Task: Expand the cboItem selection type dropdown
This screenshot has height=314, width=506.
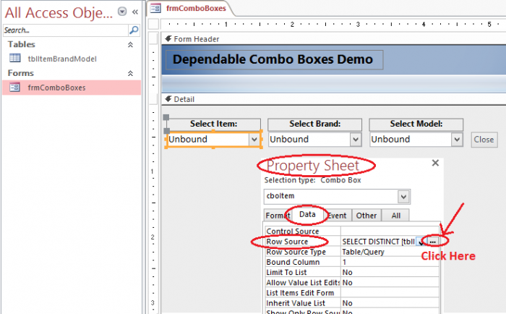Action: [403, 197]
